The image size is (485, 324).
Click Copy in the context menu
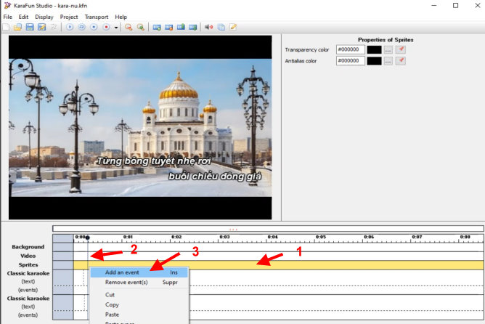point(113,304)
